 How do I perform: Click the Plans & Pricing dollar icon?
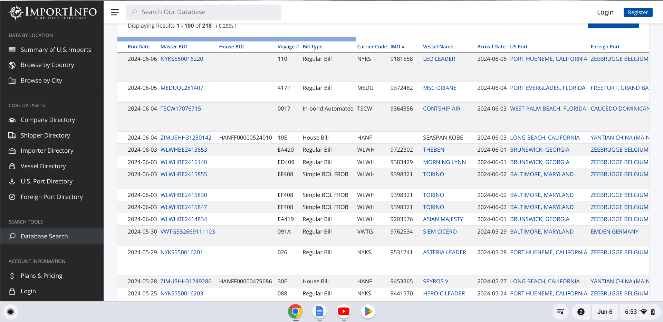coord(12,276)
